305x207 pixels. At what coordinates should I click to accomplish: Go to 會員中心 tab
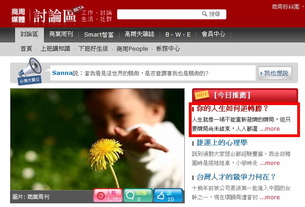pos(213,34)
